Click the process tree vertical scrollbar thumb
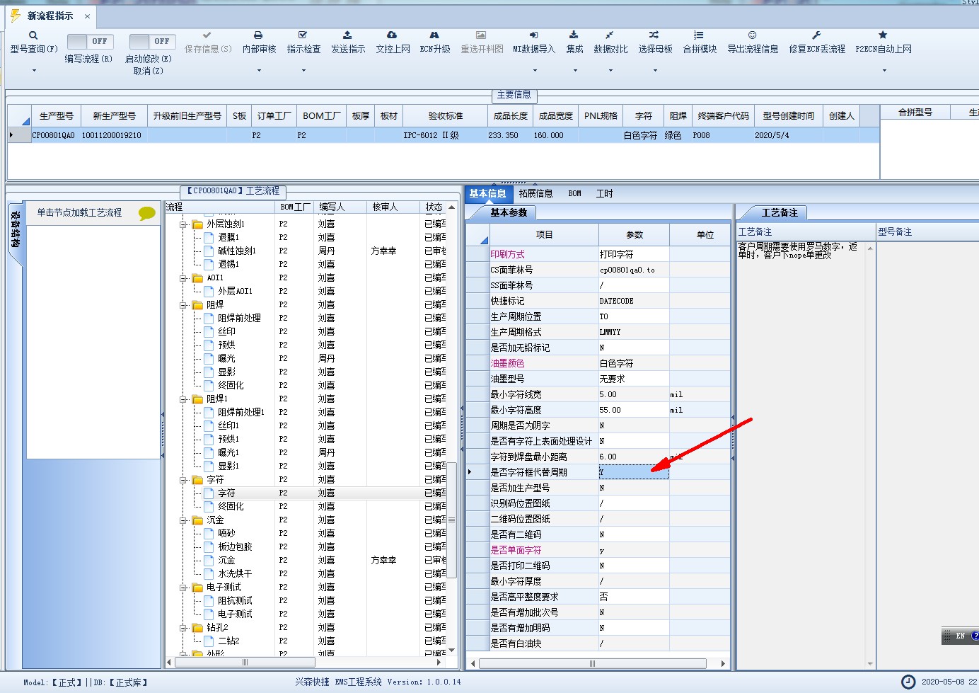979x693 pixels. pyautogui.click(x=452, y=519)
